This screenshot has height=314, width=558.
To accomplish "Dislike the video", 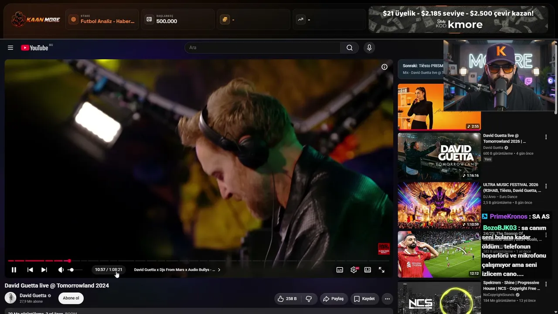I will point(309,299).
